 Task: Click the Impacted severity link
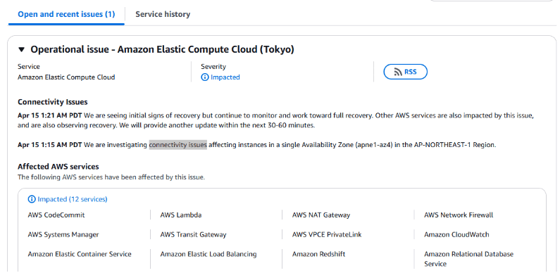225,77
